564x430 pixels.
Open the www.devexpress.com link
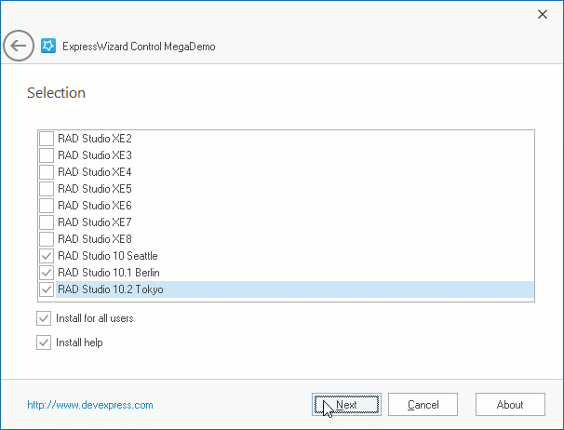coord(90,405)
